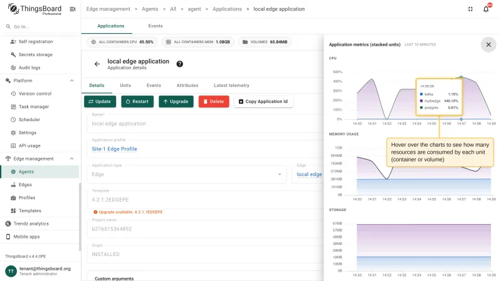Click Applications breadcrumb link

point(227,9)
